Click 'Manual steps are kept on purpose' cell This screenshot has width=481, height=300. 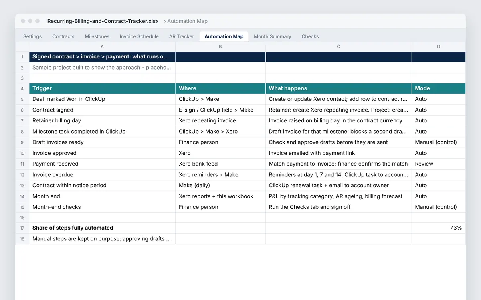102,239
